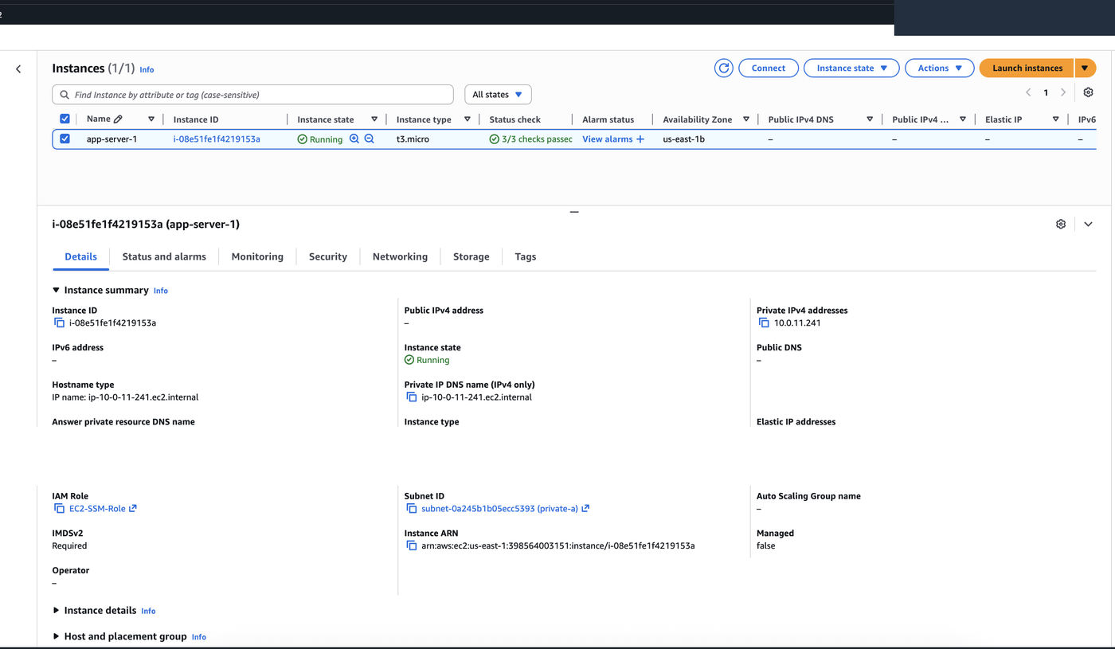Switch to the Details tab
The width and height of the screenshot is (1115, 649).
click(x=80, y=256)
